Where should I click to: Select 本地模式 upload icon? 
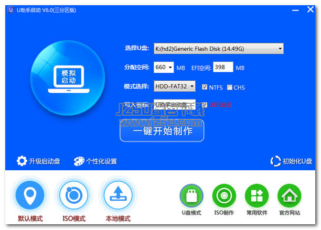118,195
